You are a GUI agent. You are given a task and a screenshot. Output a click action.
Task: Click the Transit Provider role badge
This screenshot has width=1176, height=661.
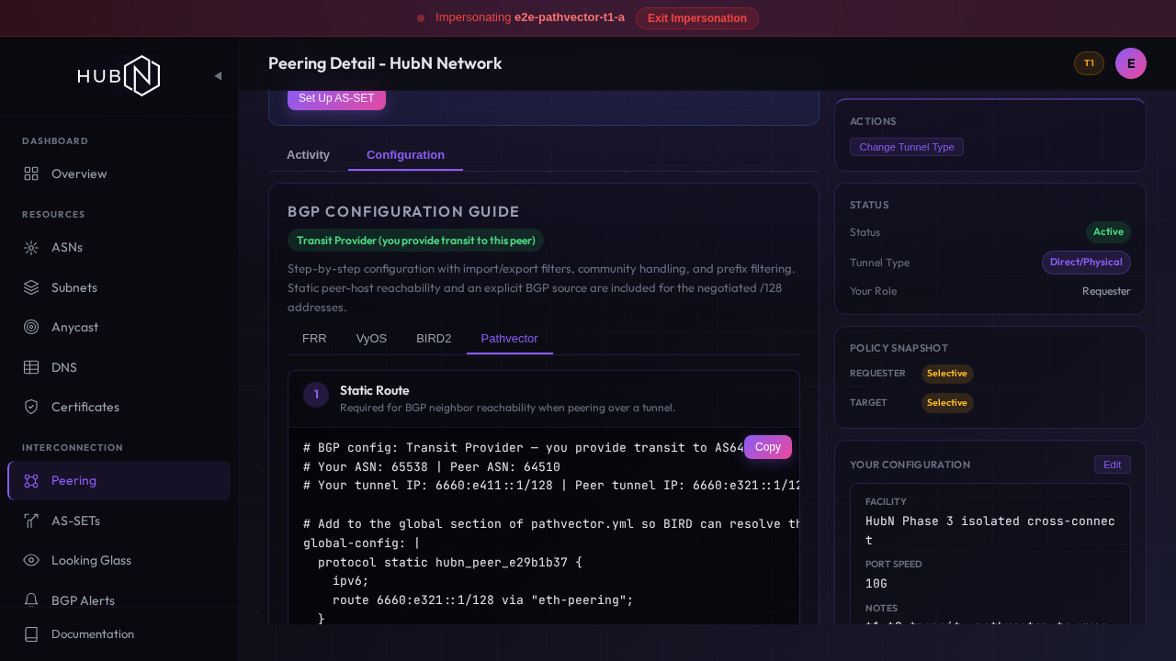pyautogui.click(x=415, y=241)
